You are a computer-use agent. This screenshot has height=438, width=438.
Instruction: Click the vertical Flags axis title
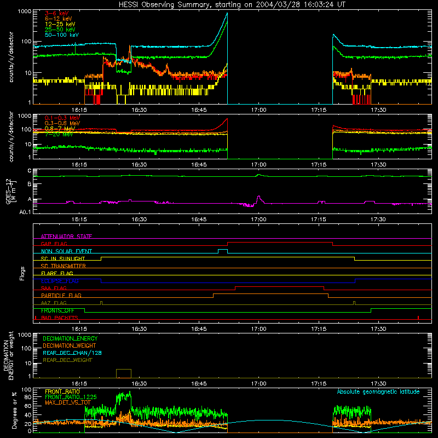click(22, 273)
